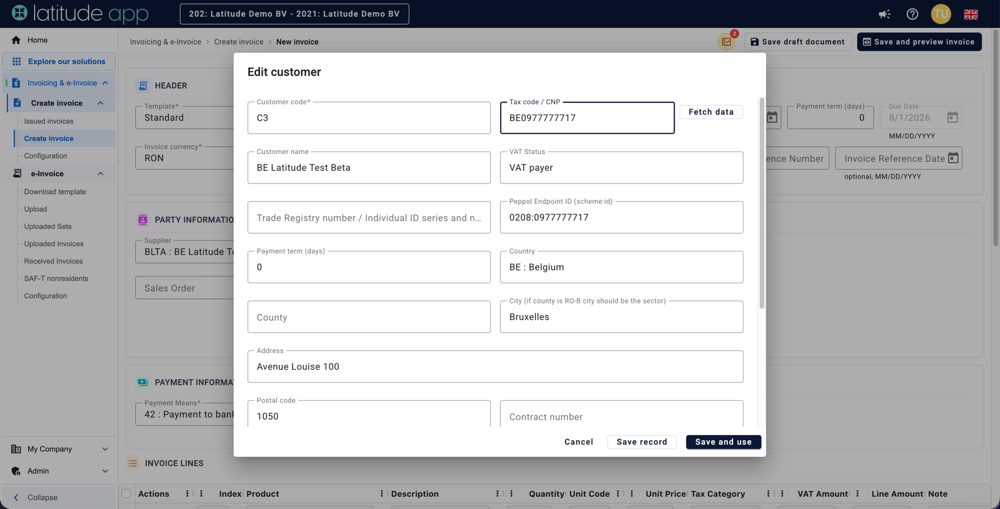Open Issued invoices in the sidebar
The height and width of the screenshot is (509, 1000).
click(49, 121)
